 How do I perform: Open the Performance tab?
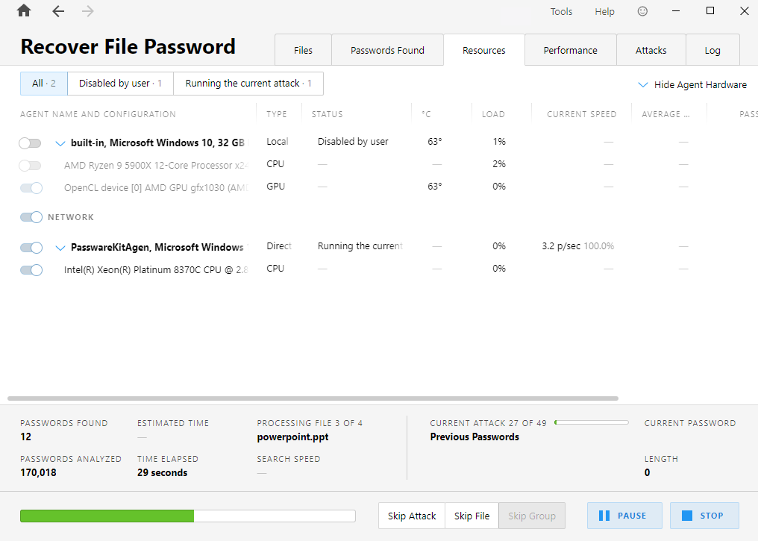(x=571, y=50)
